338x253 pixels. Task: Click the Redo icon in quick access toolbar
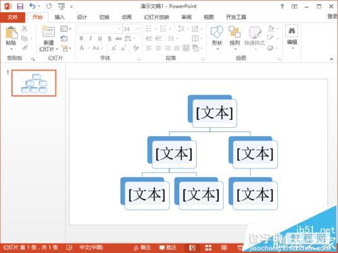(x=49, y=6)
